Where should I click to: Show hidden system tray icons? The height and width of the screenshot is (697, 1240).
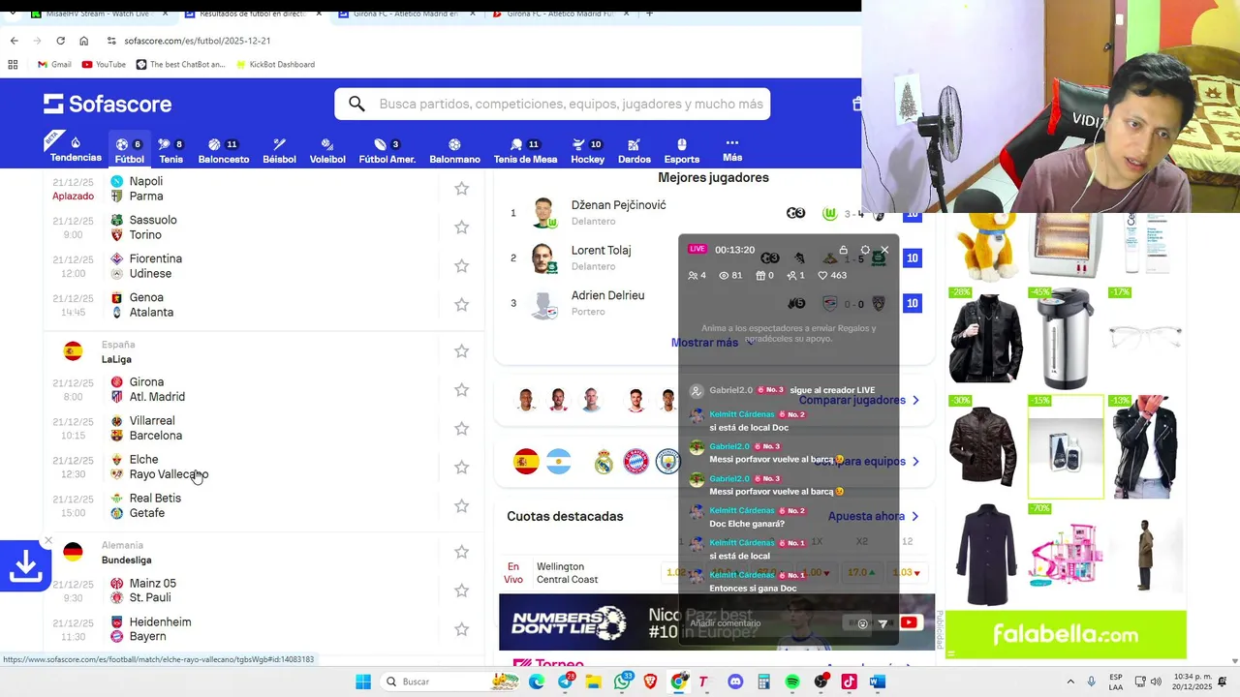[x=1070, y=682]
